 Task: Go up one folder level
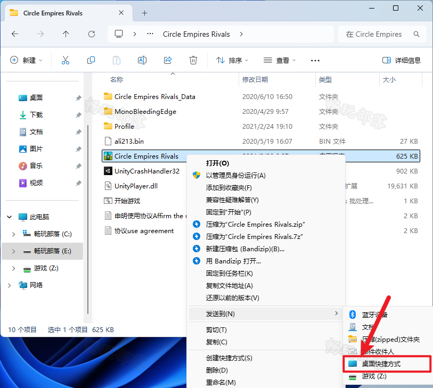[66, 34]
